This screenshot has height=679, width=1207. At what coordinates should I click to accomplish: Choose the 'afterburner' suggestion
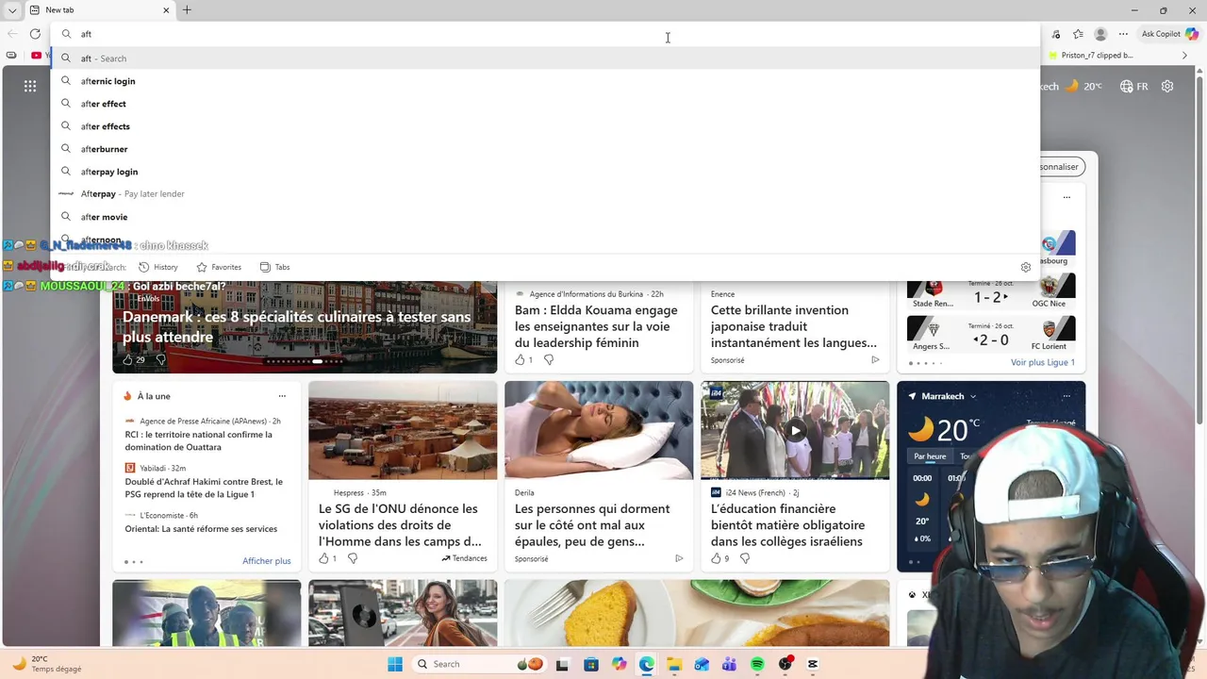545,149
